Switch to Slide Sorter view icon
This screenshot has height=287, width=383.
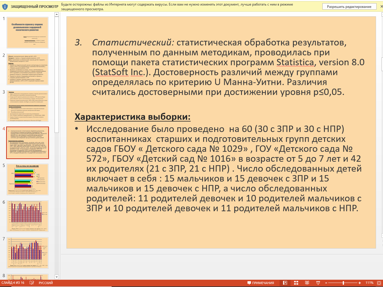(x=296, y=283)
